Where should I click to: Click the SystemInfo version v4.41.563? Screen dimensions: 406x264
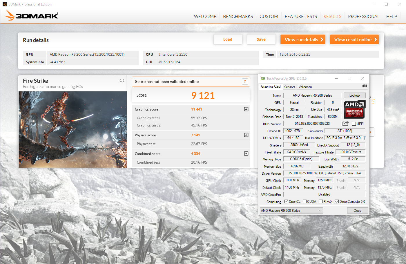click(x=57, y=62)
